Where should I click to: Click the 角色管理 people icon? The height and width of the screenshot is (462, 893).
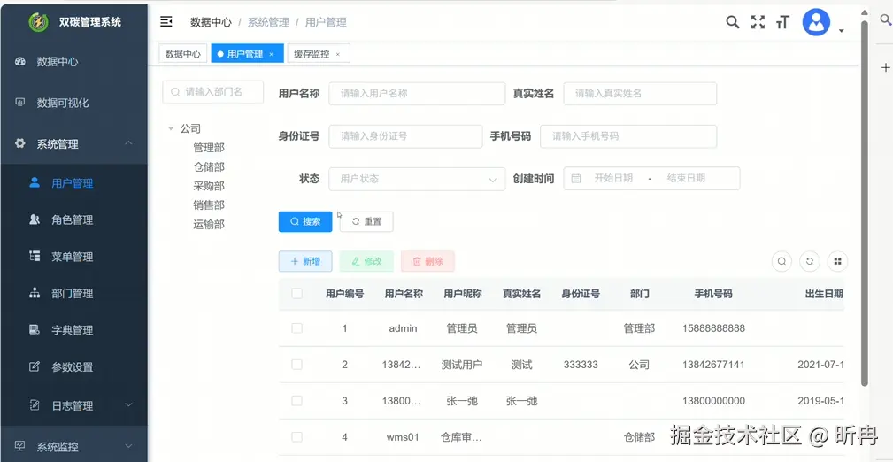(x=35, y=219)
